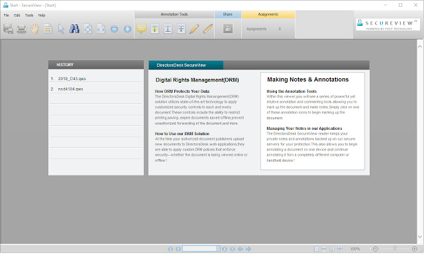Open the File menu
Image resolution: width=424 pixels, height=265 pixels.
(6, 15)
